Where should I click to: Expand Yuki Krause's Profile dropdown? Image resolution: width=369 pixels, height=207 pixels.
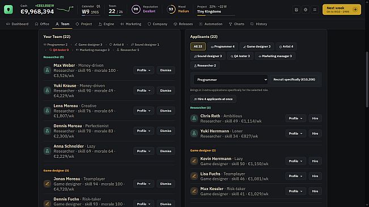click(143, 90)
